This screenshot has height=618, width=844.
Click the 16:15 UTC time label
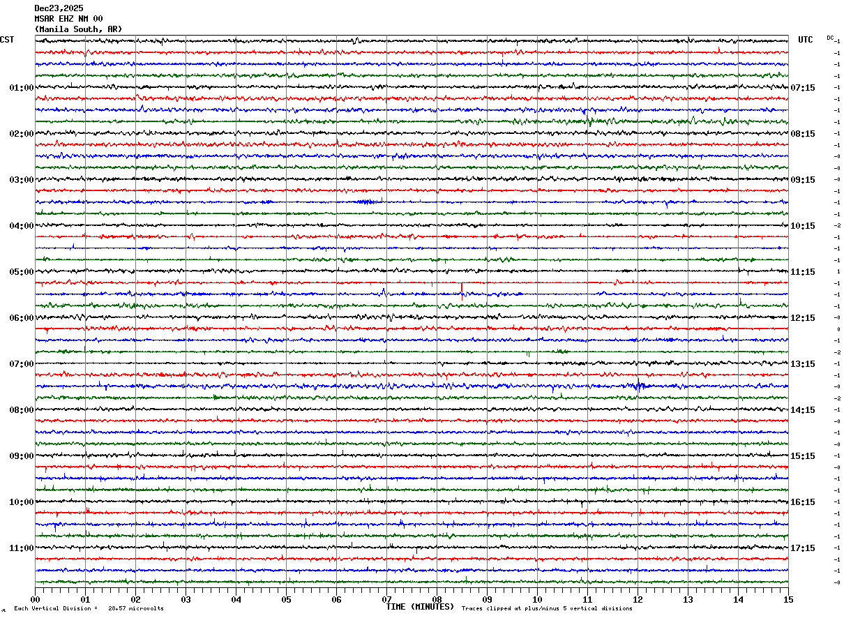(803, 502)
